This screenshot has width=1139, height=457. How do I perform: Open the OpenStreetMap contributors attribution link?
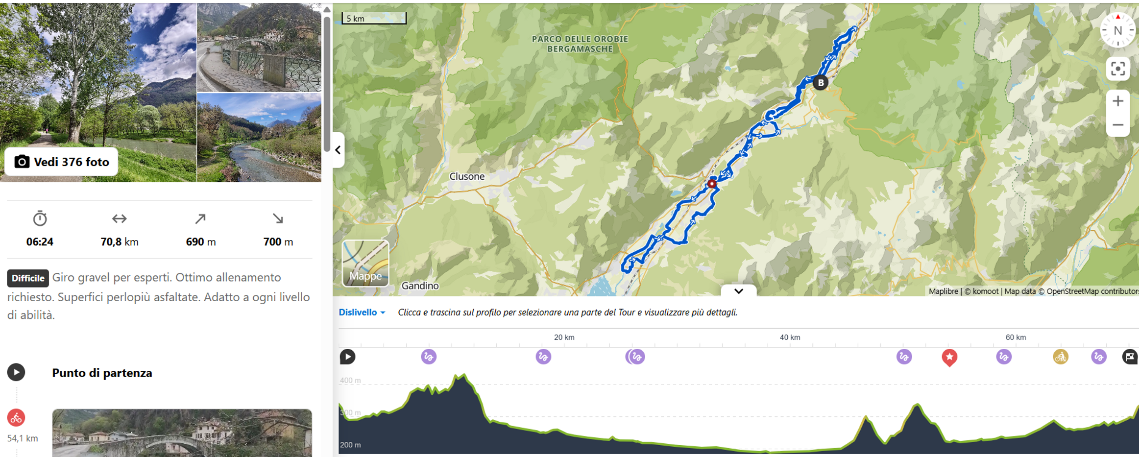(1092, 291)
